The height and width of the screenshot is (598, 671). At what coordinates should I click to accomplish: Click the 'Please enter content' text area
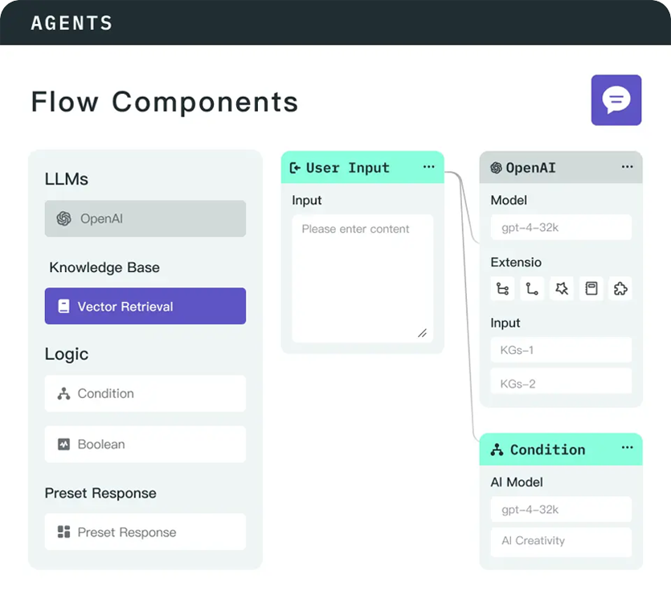pyautogui.click(x=362, y=278)
